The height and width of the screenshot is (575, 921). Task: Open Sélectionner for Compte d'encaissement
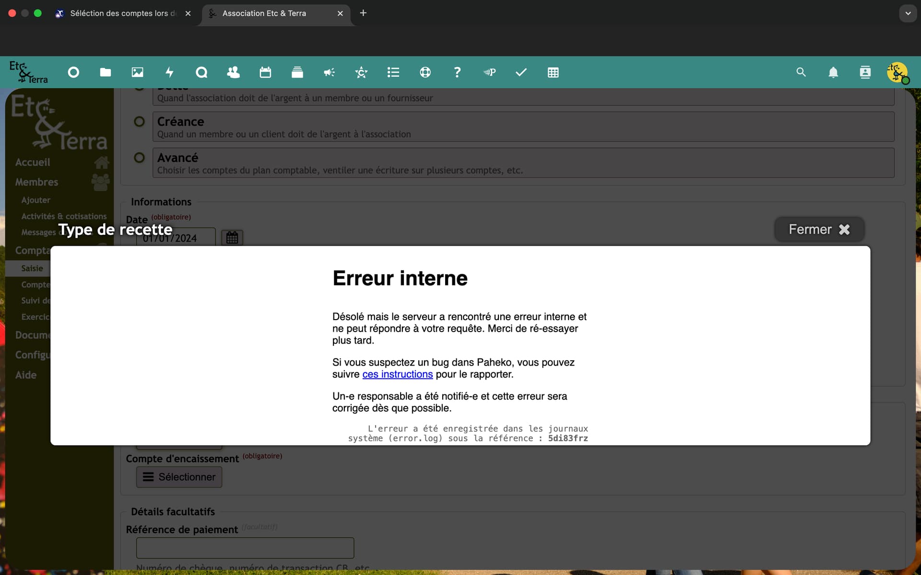(179, 477)
